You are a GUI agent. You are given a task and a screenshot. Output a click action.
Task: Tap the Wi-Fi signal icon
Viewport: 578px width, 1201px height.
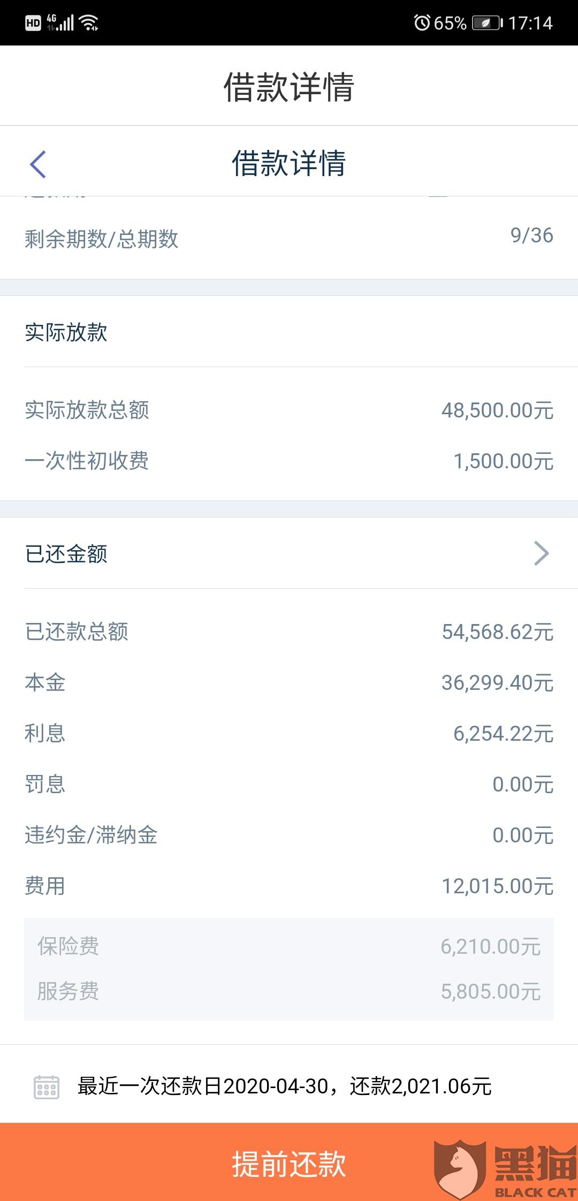(x=88, y=22)
